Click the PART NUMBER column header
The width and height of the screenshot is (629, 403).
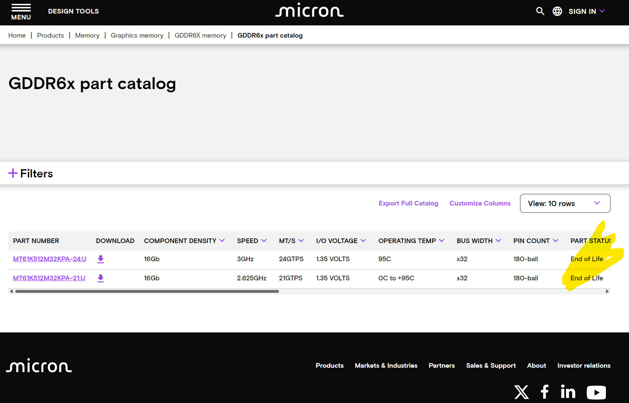click(x=36, y=241)
